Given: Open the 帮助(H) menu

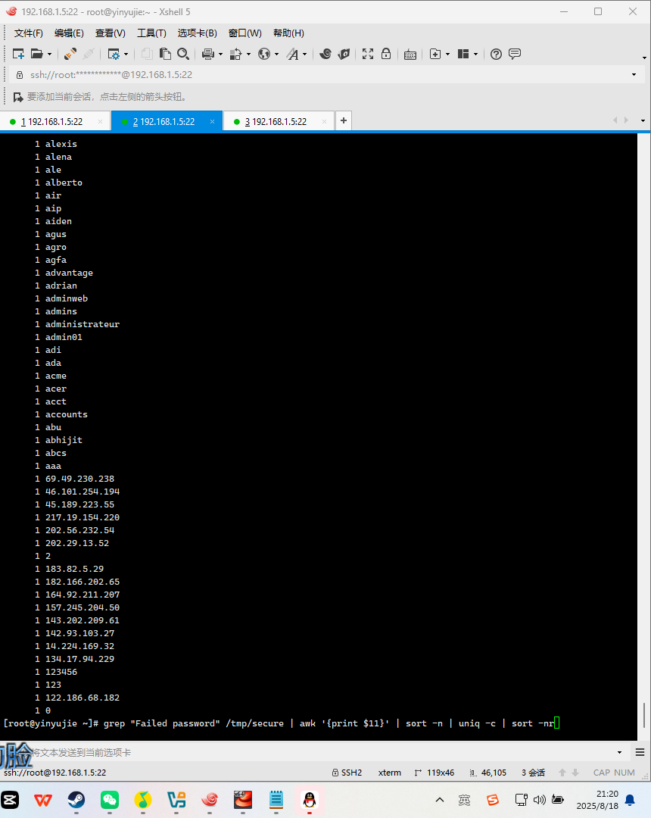Looking at the screenshot, I should [288, 33].
